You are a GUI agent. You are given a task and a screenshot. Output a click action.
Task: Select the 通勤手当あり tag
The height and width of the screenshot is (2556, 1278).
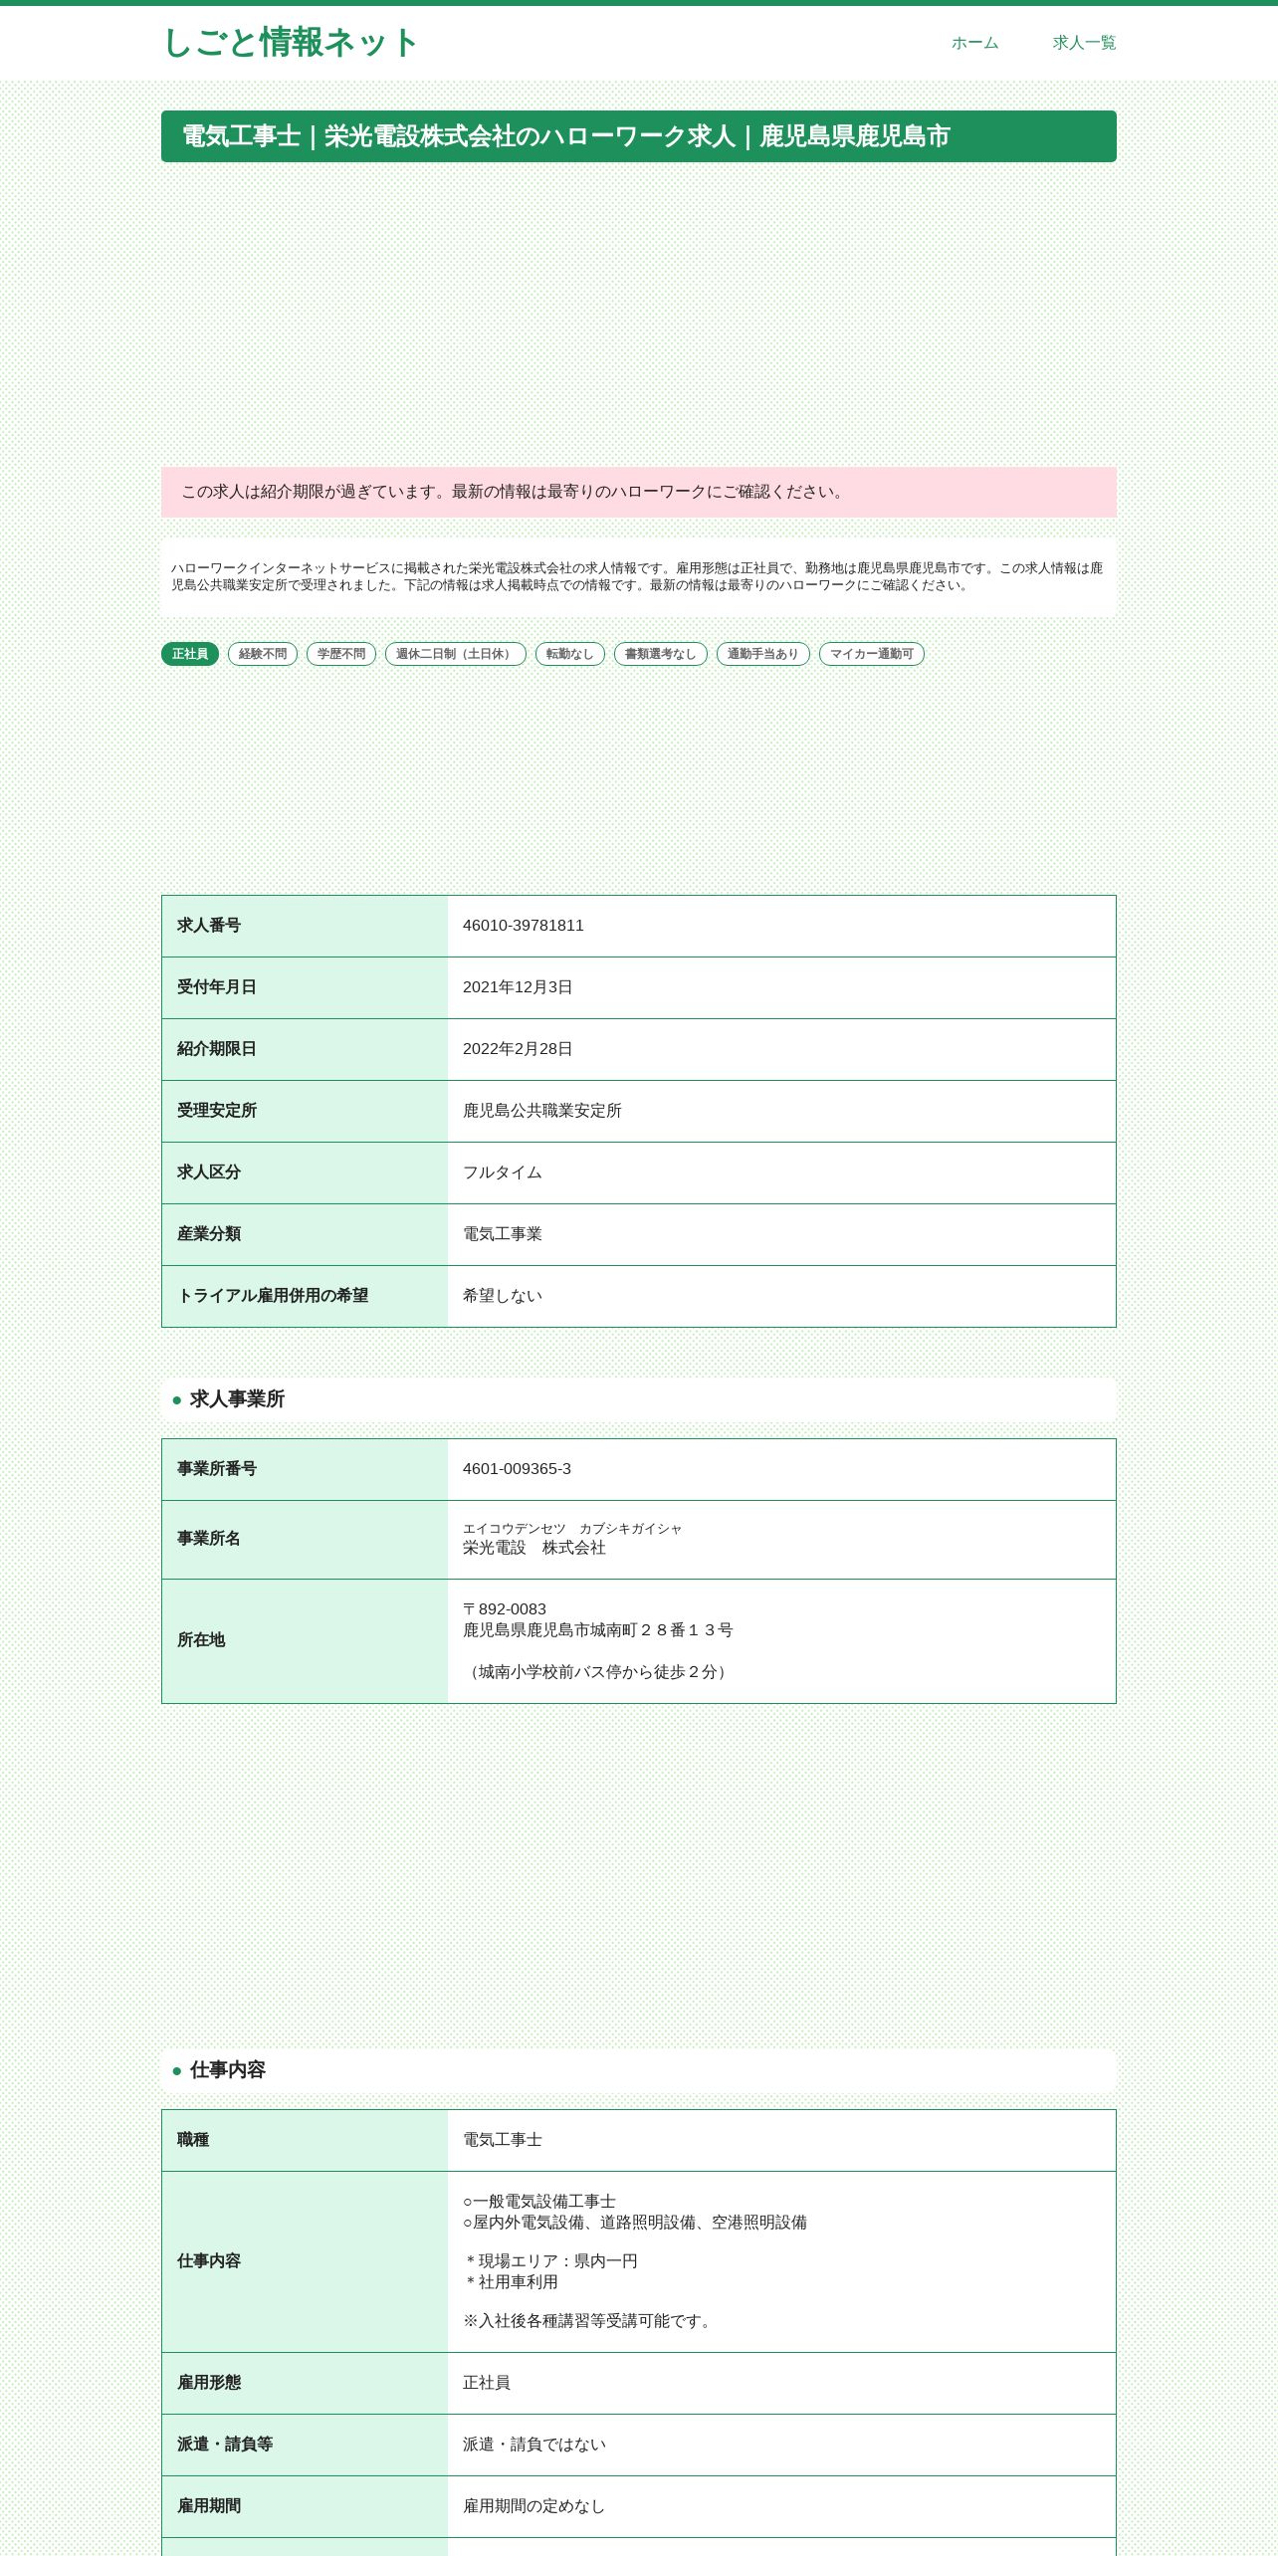[x=763, y=654]
